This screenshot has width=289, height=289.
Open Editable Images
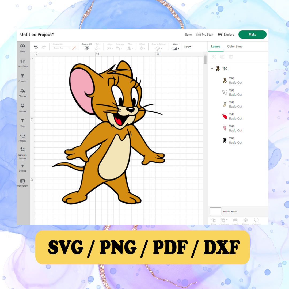click(22, 153)
